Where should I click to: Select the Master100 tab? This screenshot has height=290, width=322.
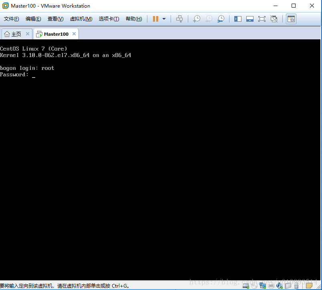click(x=56, y=34)
